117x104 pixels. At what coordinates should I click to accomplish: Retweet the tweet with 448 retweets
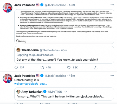point(42,68)
